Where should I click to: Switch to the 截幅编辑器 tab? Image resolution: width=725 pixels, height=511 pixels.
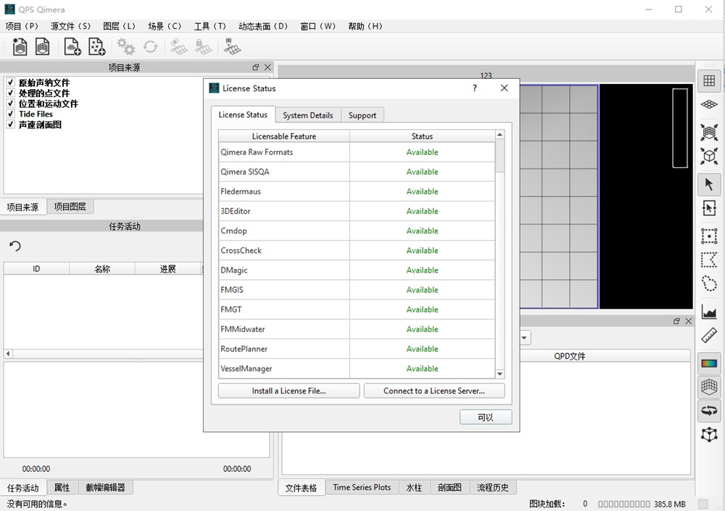coord(105,487)
